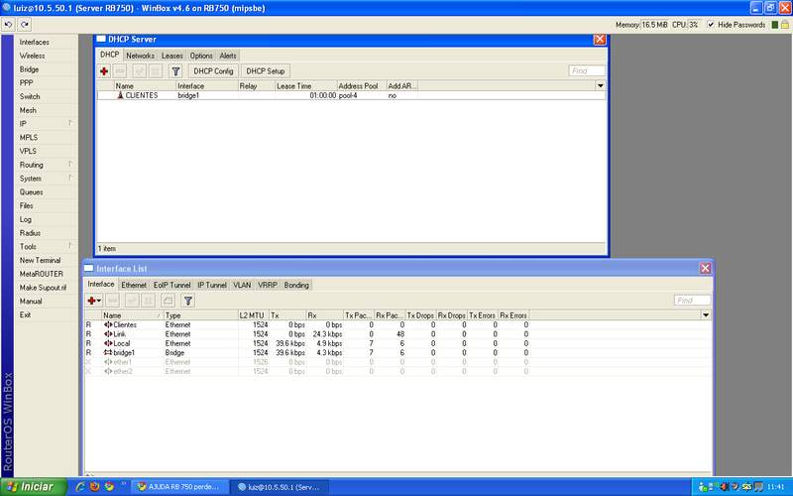Click the Redo arrow in WinBox toolbar

(x=25, y=24)
